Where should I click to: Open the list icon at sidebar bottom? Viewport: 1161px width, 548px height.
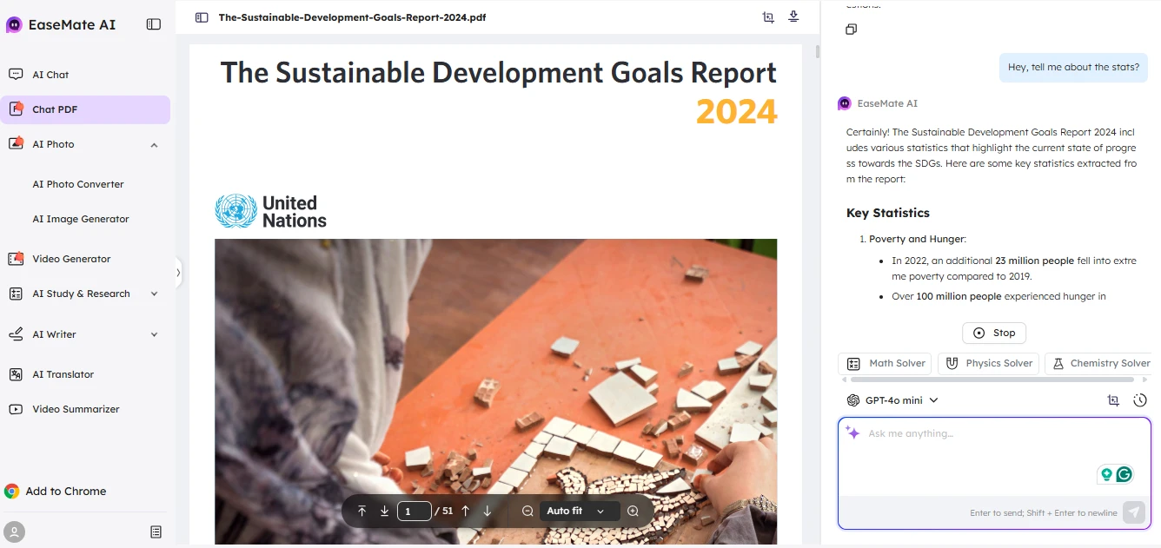coord(156,531)
